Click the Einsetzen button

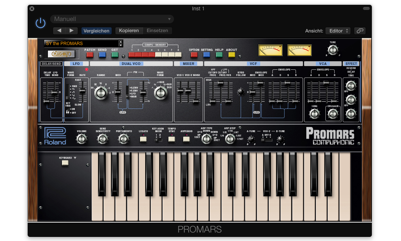pyautogui.click(x=157, y=31)
